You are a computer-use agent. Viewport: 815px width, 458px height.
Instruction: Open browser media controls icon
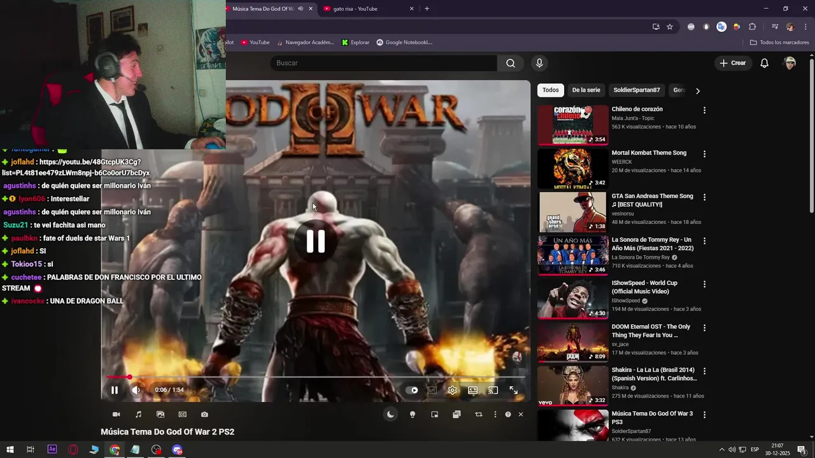coord(775,27)
